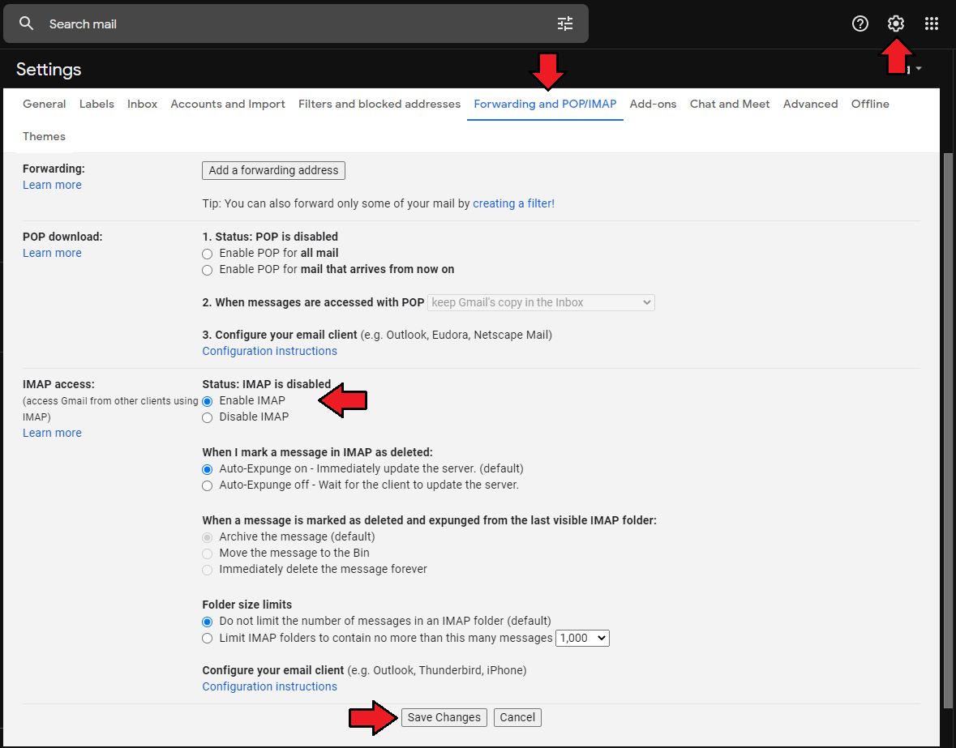Choose Auto-Expunge off option
Image resolution: width=956 pixels, height=748 pixels.
coord(208,486)
